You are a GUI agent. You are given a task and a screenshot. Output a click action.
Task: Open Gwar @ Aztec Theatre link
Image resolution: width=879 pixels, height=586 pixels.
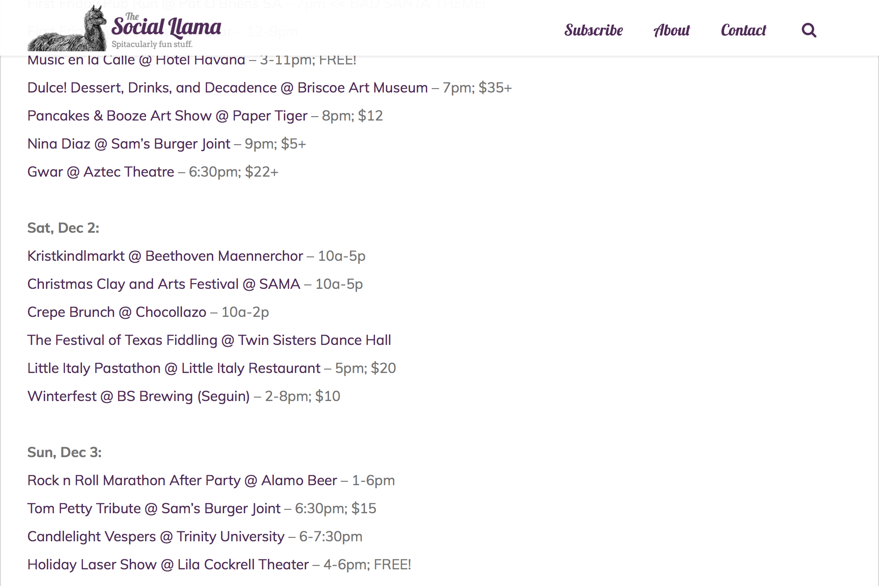pyautogui.click(x=100, y=172)
